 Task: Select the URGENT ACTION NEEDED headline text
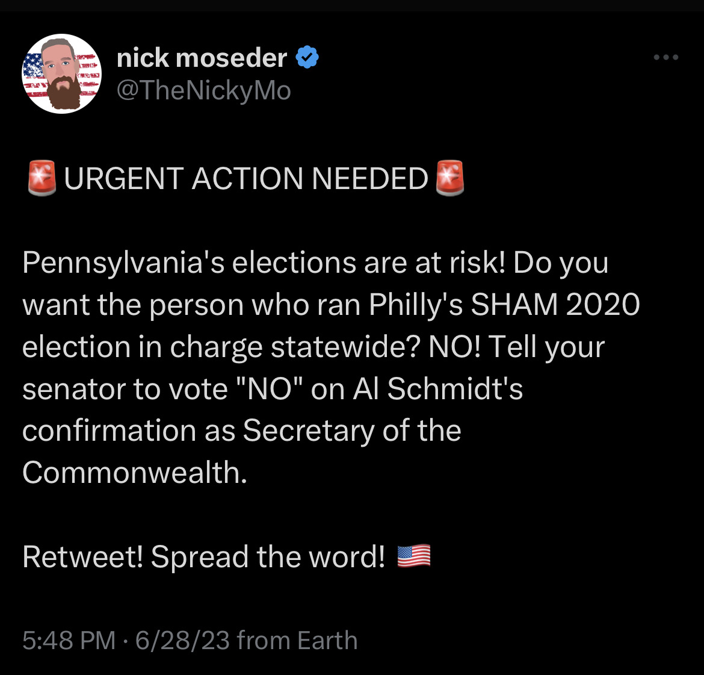pyautogui.click(x=246, y=178)
